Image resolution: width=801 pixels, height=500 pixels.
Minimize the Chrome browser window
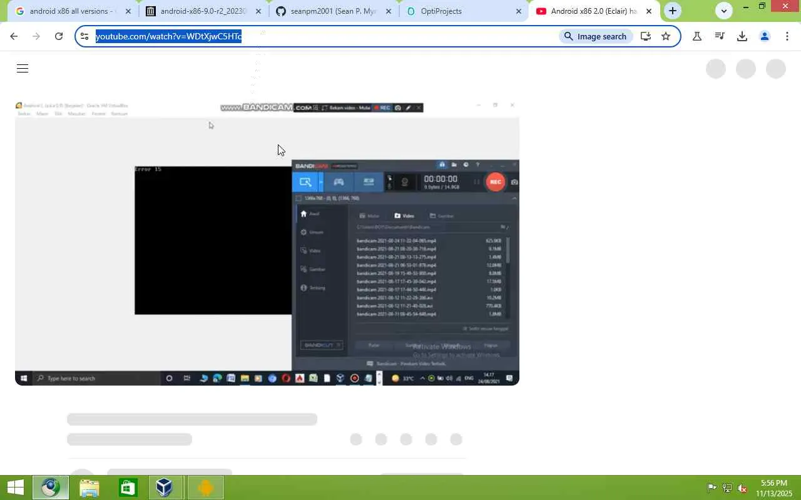tap(745, 6)
